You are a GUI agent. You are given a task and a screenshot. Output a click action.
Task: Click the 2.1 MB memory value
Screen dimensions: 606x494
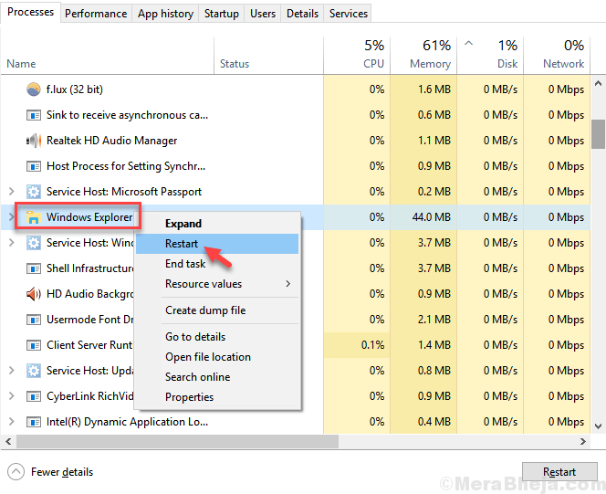click(x=434, y=320)
